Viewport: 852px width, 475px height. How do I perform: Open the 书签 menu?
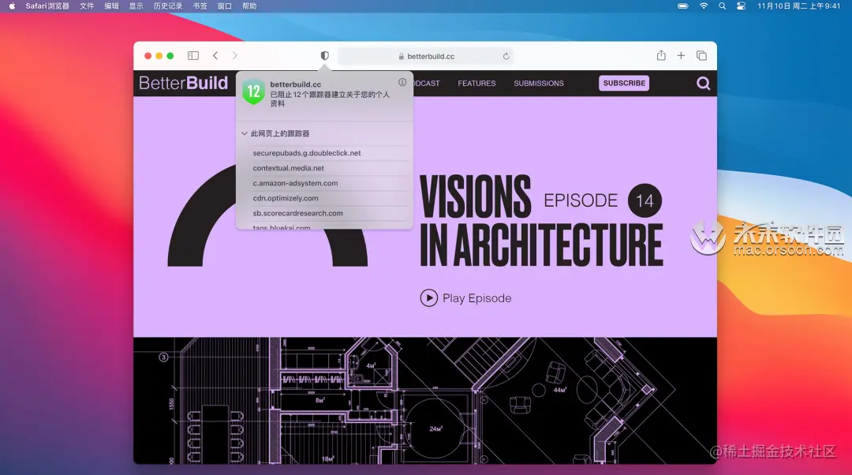tap(200, 6)
